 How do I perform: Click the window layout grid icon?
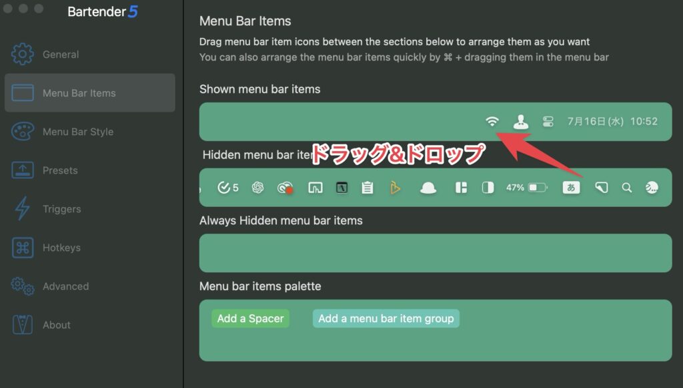coord(462,188)
